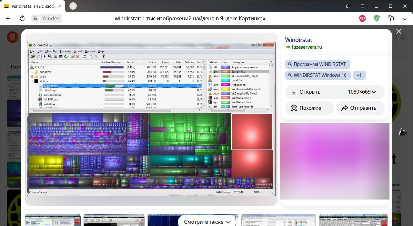Find similar images with Похожие
The image size is (413, 226).
[309, 108]
